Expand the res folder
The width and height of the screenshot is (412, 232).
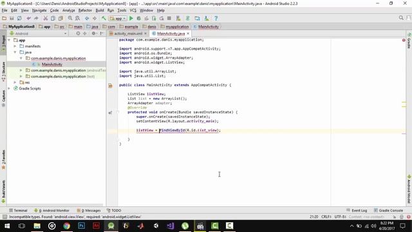[15, 82]
